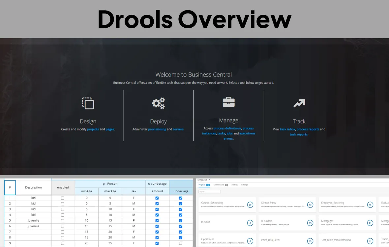Open the 'jobs' link under Manage

[x=229, y=133]
